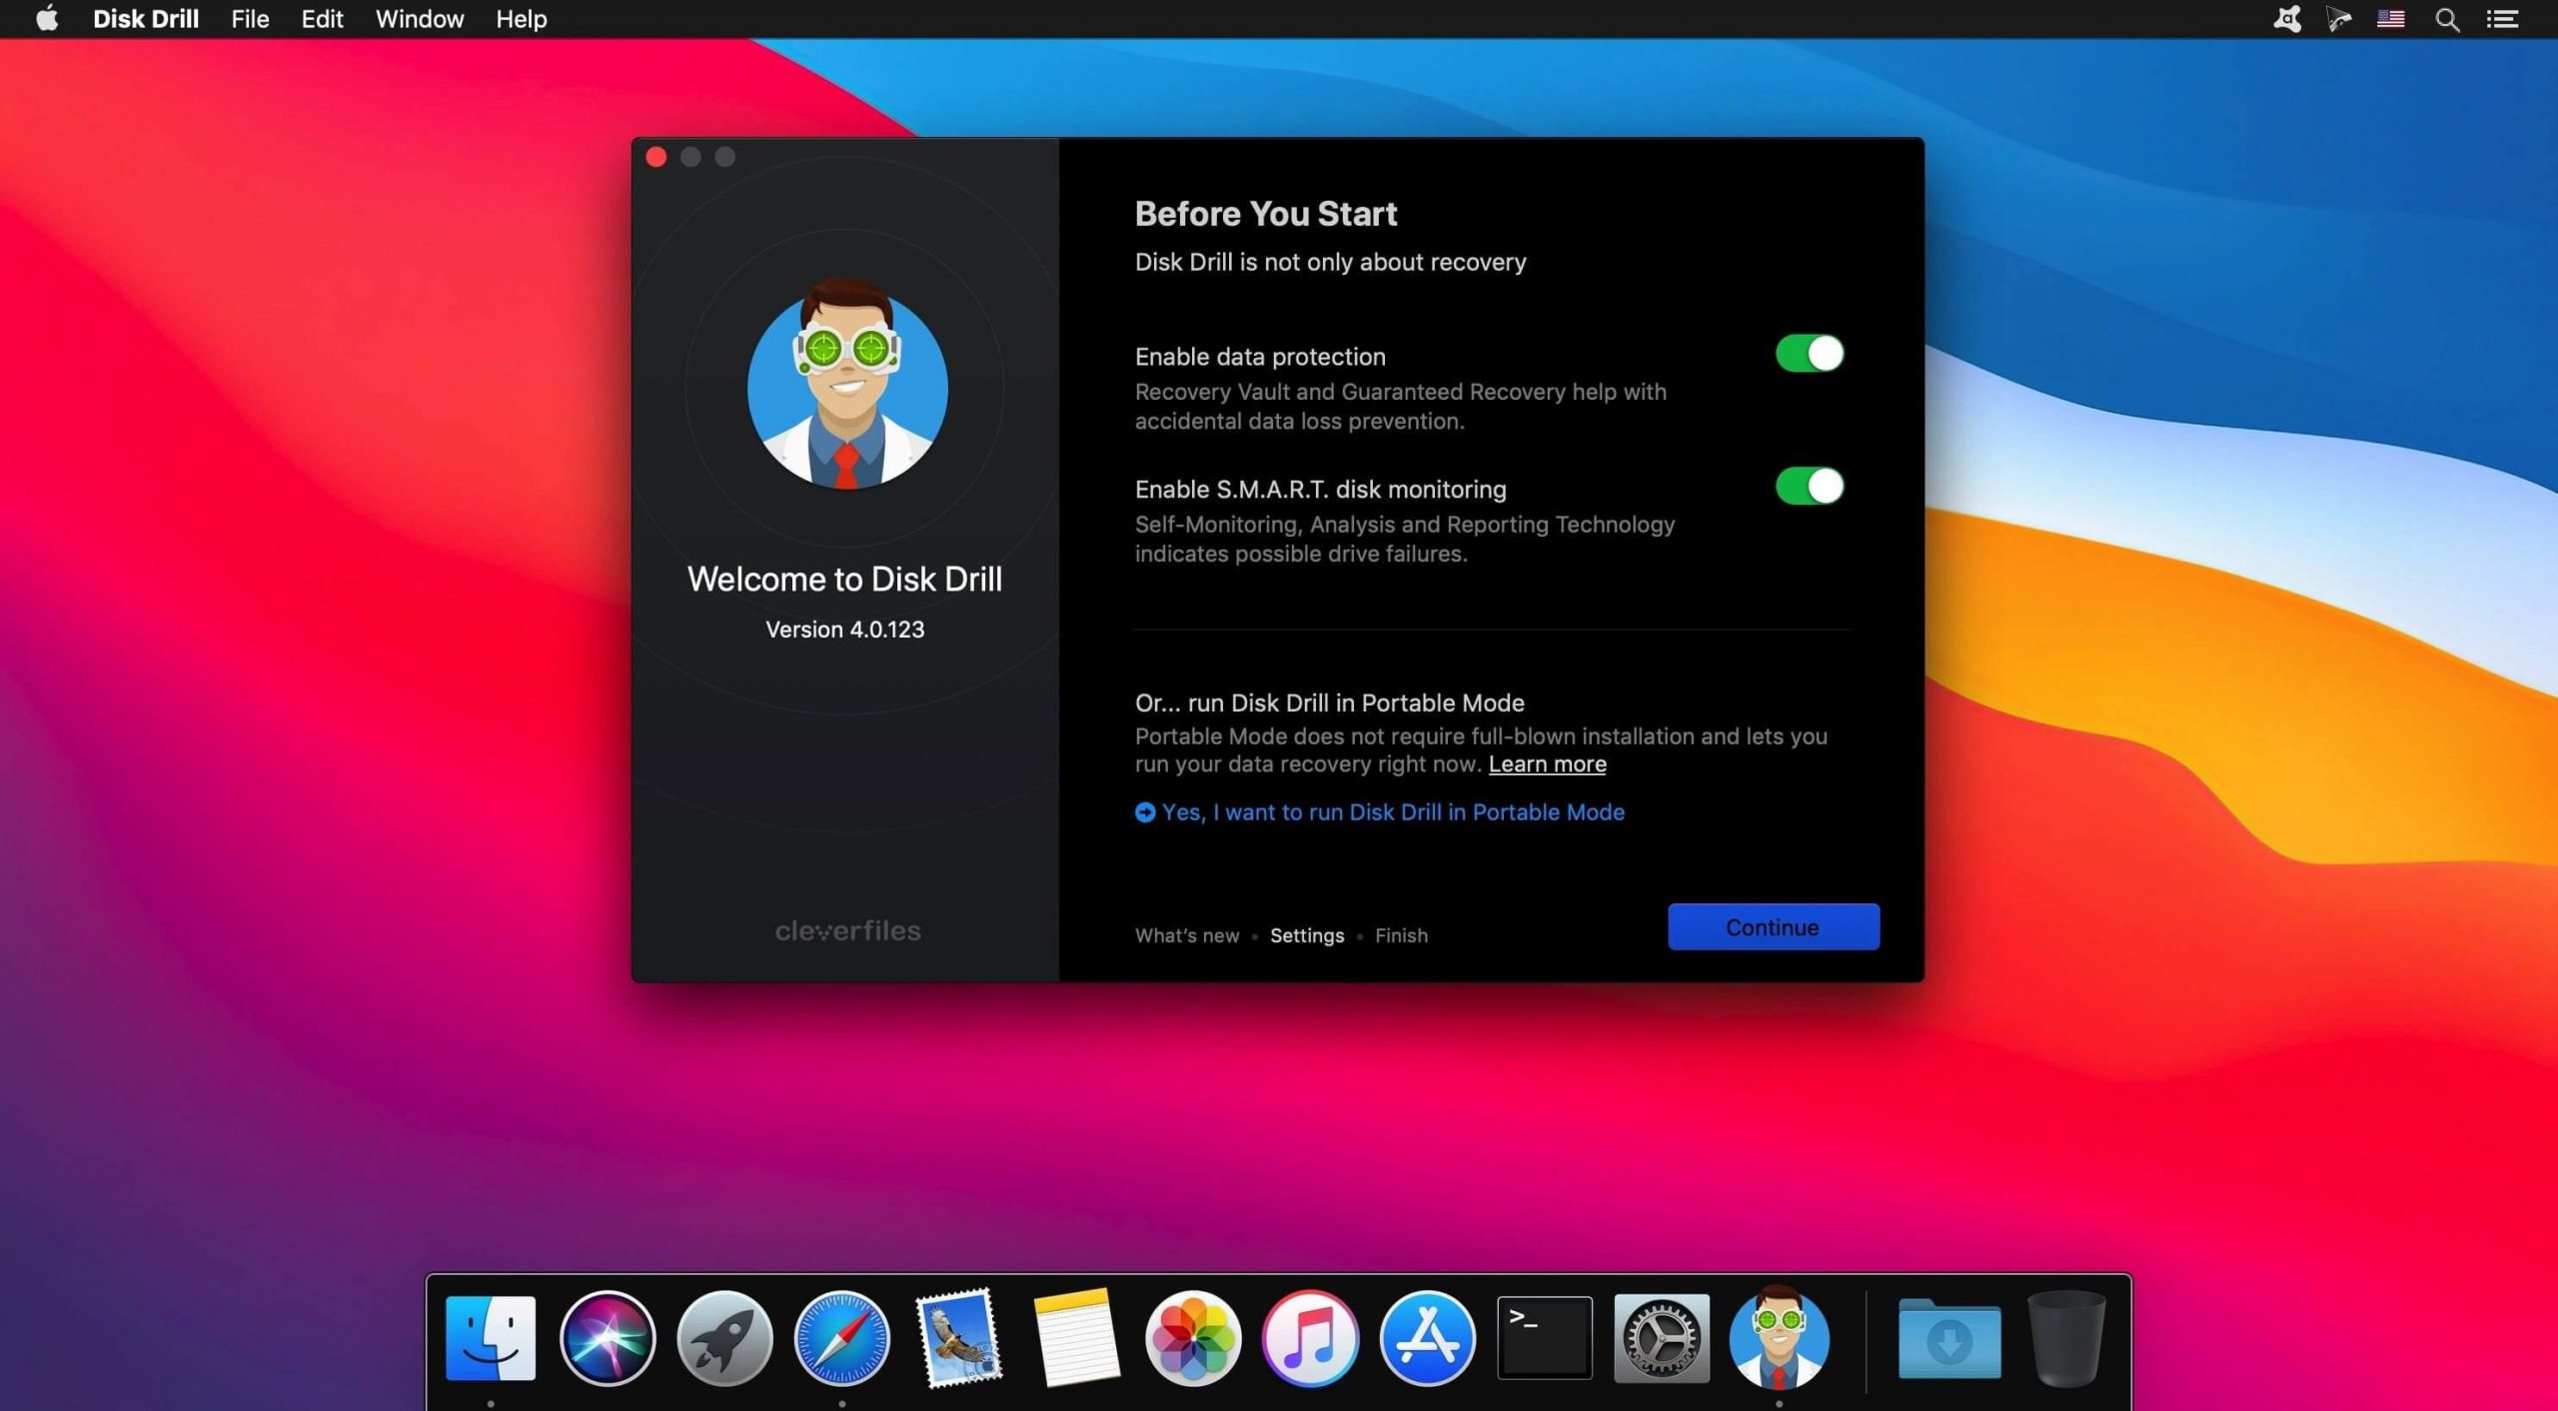Screen dimensions: 2558x1411
Task: Go to What's new step
Action: [1186, 936]
